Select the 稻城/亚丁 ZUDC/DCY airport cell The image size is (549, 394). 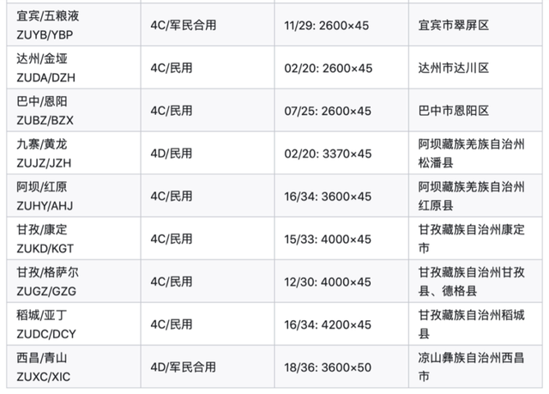coord(46,325)
